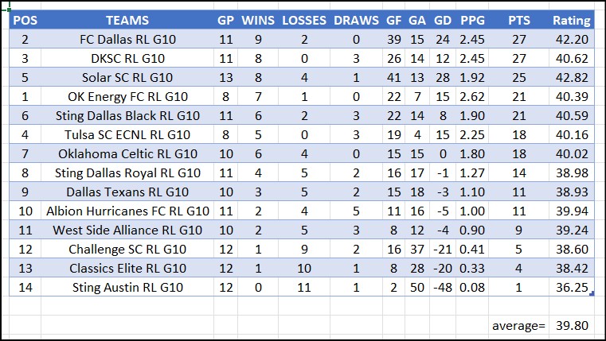Select the Rating header cell

click(x=572, y=20)
